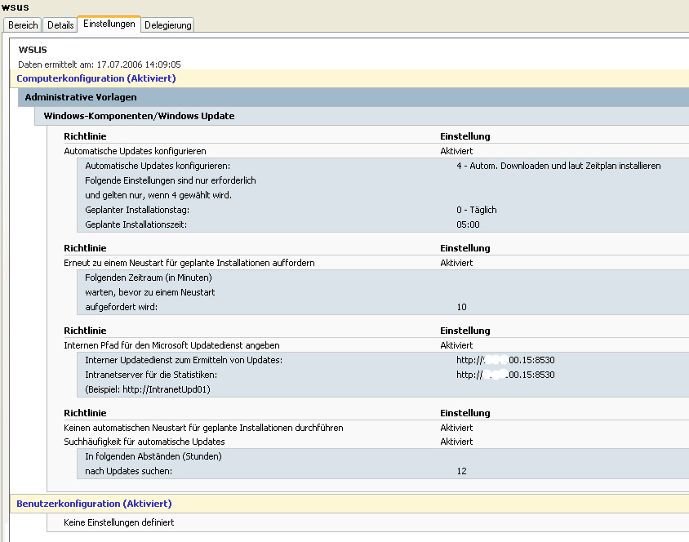Click 'Erneut zu einem Neustart für geplante Installationen auffordern'

[x=189, y=263]
